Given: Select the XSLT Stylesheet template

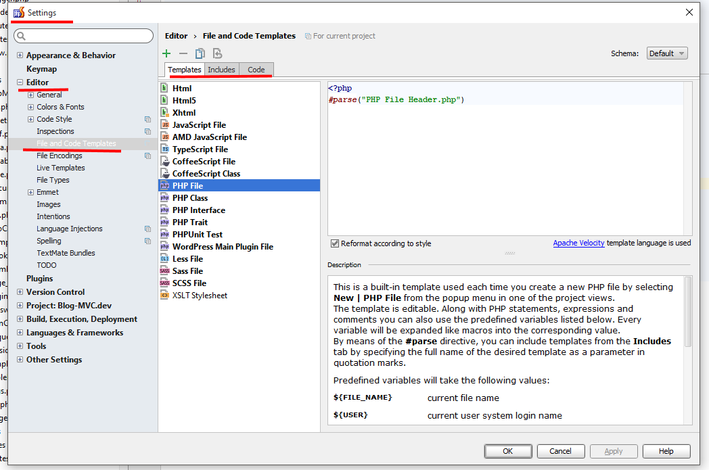Looking at the screenshot, I should point(200,295).
